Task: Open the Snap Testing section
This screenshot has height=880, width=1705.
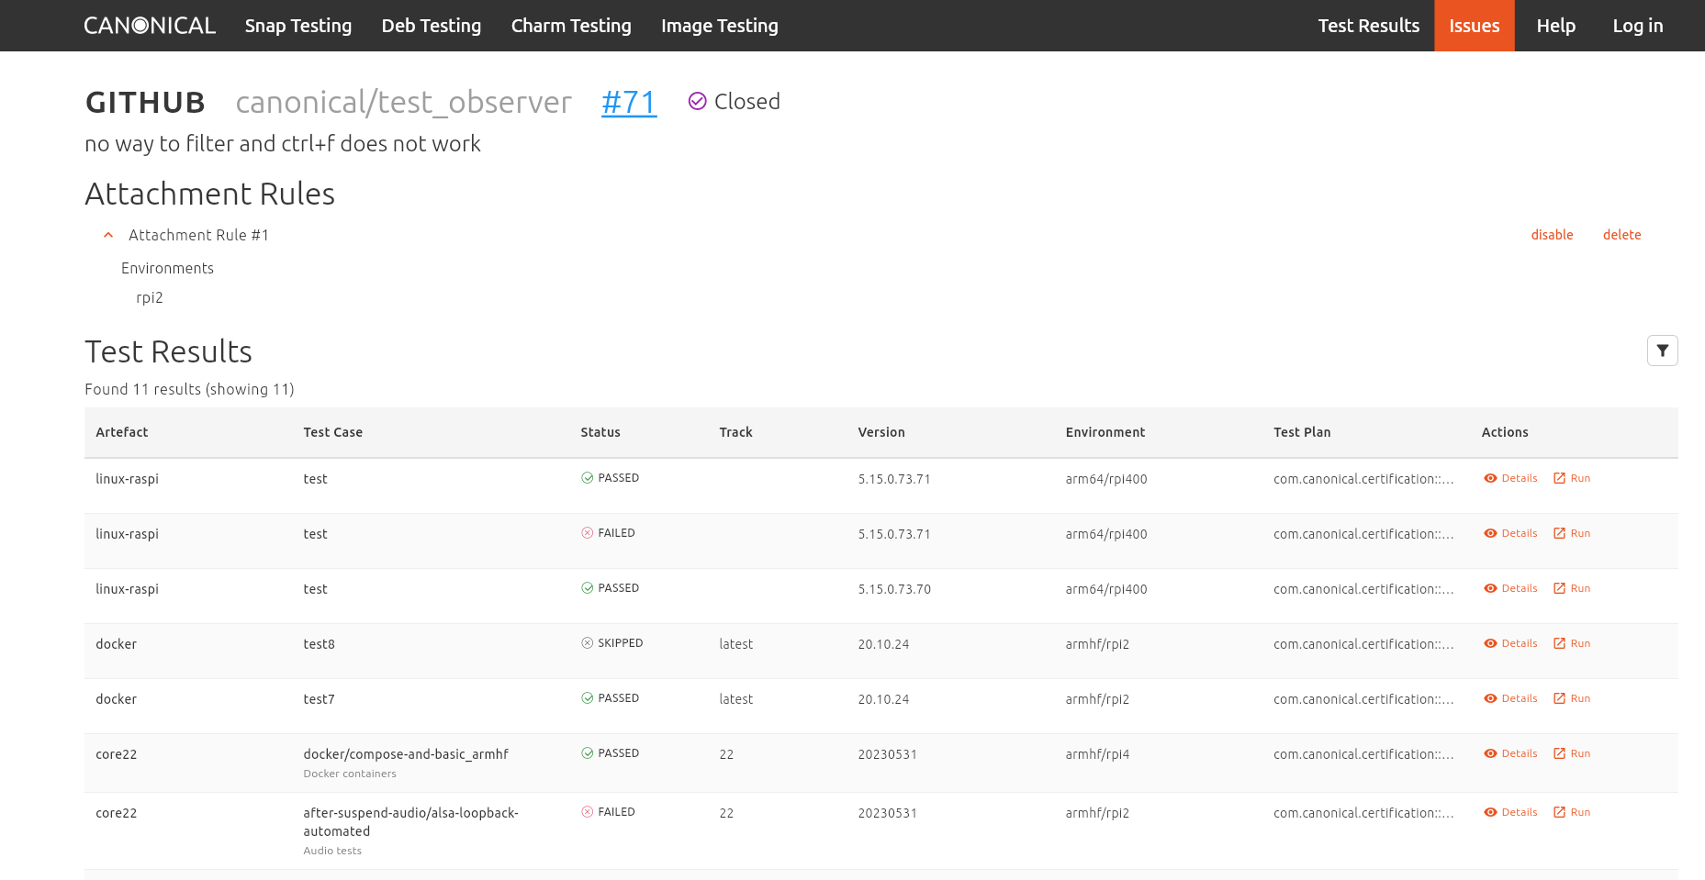Action: pos(297,26)
